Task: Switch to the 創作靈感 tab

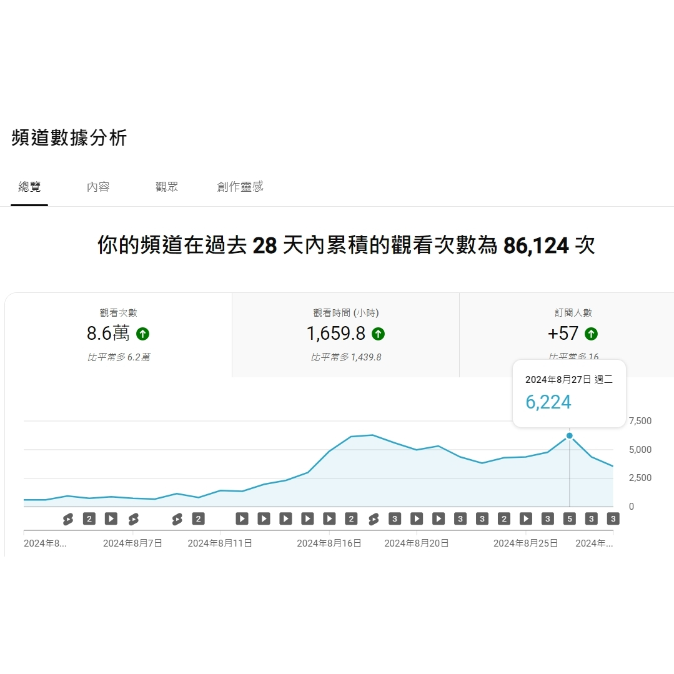Action: click(239, 186)
